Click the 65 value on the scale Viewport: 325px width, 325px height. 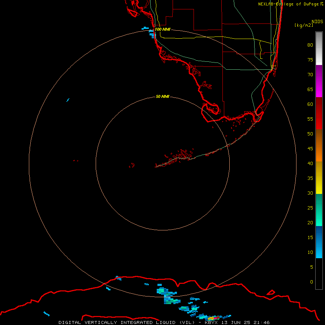[310, 89]
